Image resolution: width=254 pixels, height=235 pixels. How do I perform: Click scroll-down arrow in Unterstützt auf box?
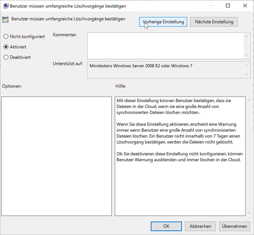247,75
